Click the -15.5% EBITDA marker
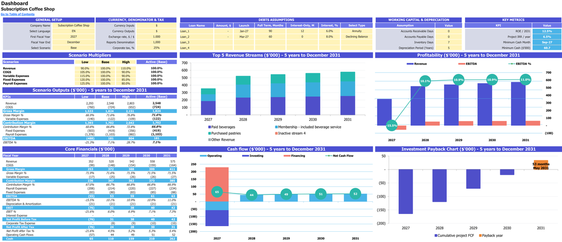 [x=392, y=126]
